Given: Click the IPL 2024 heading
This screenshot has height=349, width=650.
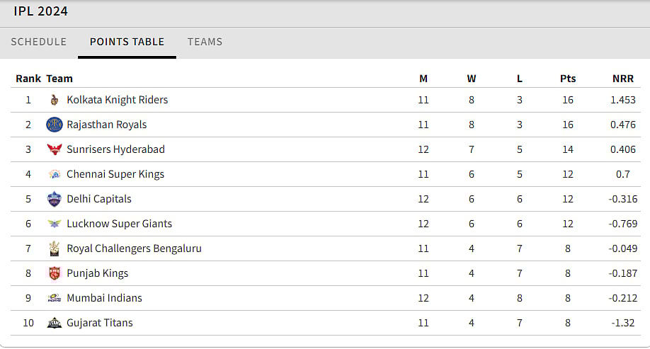Looking at the screenshot, I should [41, 11].
